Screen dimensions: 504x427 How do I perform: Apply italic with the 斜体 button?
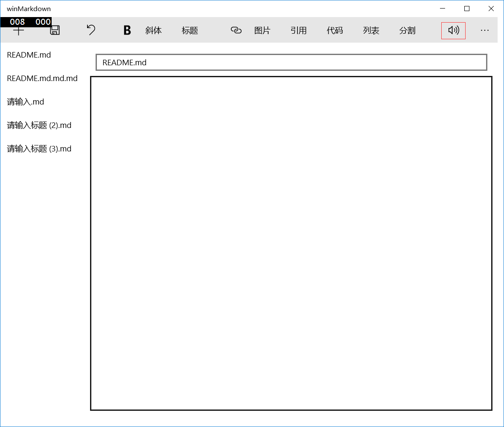[153, 31]
